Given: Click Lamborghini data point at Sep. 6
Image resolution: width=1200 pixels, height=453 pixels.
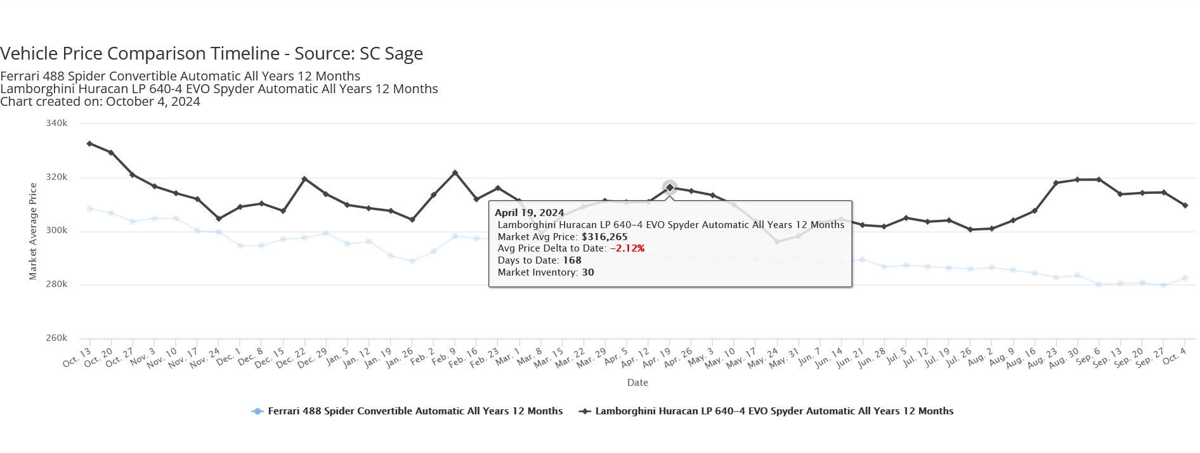Looking at the screenshot, I should click(x=1099, y=180).
